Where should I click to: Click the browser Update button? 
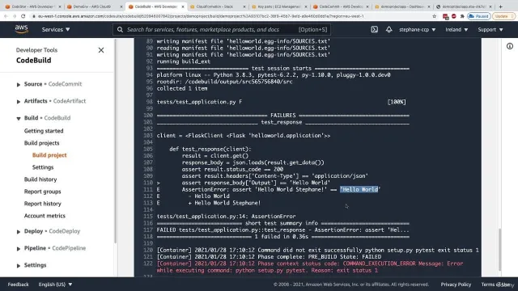point(503,16)
